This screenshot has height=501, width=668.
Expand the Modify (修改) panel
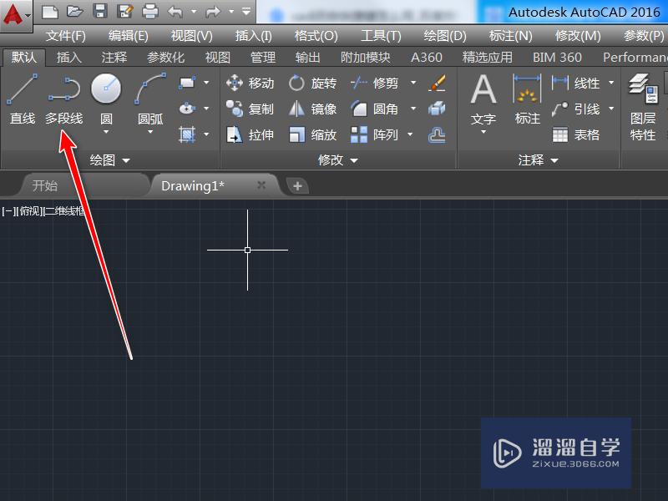pos(338,160)
